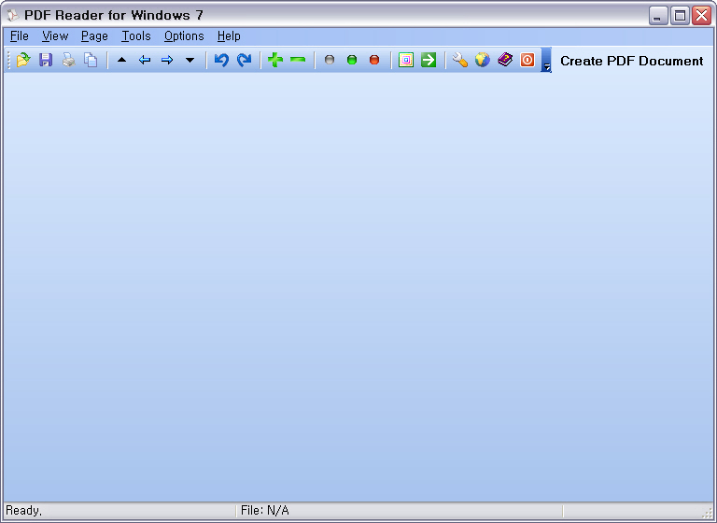Jump to last page with down arrow
The image size is (717, 523).
(190, 60)
